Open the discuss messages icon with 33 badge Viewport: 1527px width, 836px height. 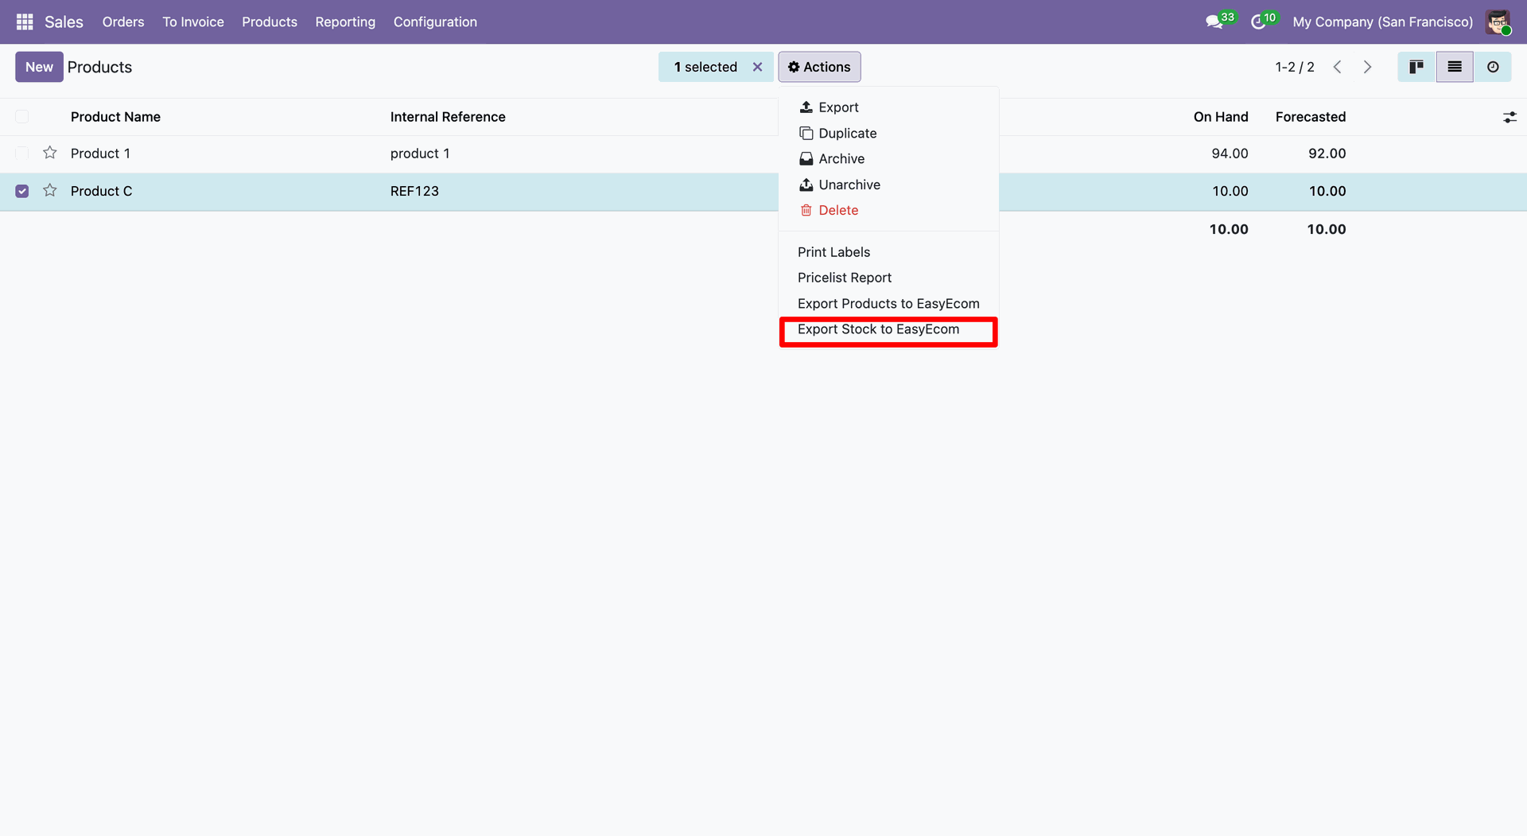[x=1214, y=22]
